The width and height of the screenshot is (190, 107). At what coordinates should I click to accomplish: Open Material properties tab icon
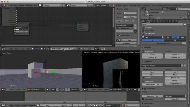coord(170,21)
